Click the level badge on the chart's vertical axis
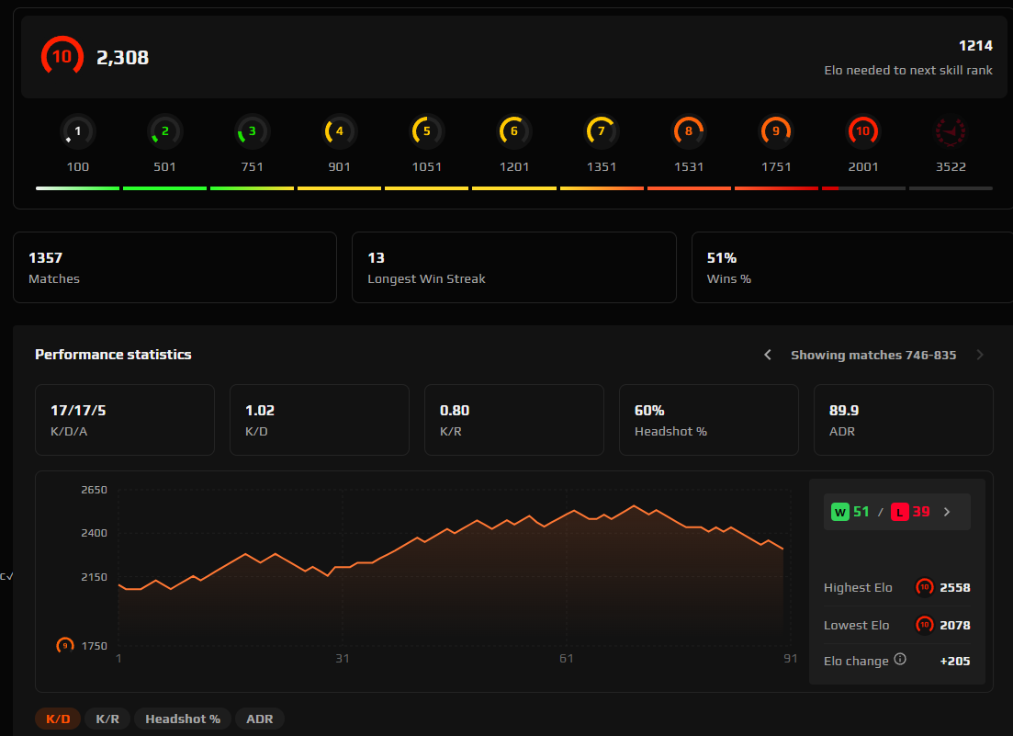 (x=64, y=645)
